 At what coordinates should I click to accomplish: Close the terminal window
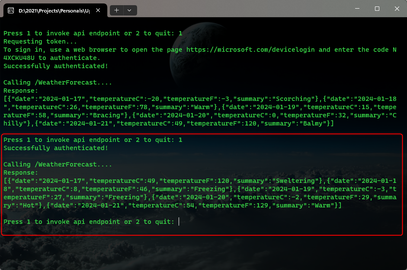tap(397, 9)
